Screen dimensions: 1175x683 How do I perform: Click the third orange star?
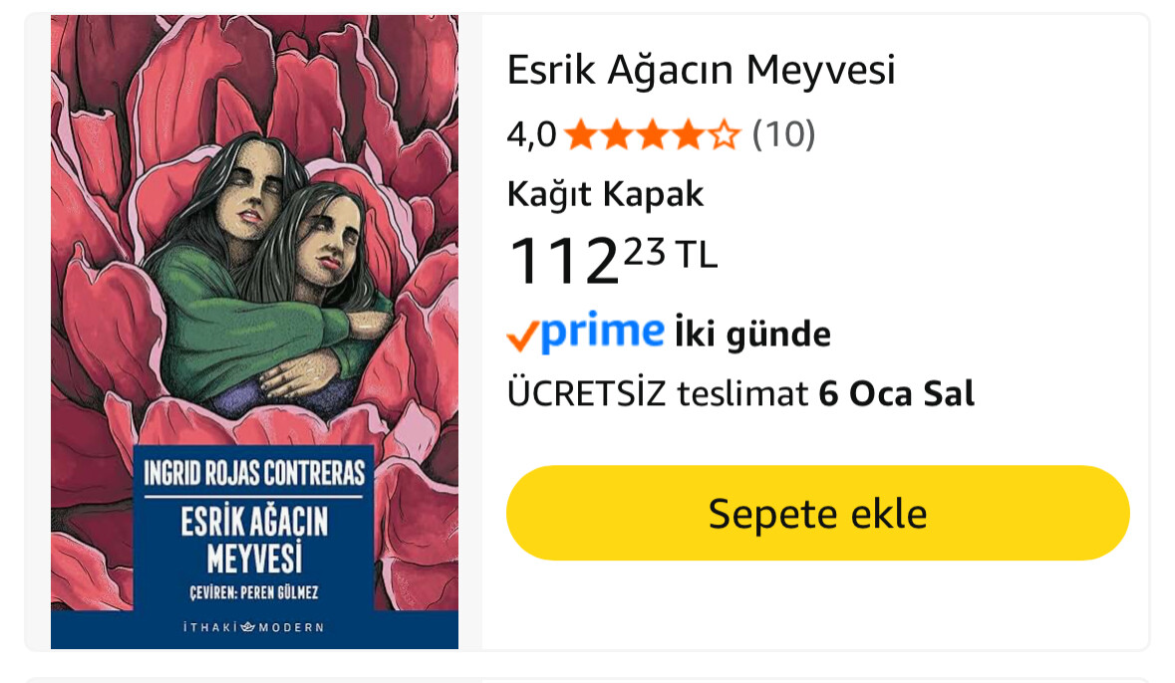pos(652,135)
